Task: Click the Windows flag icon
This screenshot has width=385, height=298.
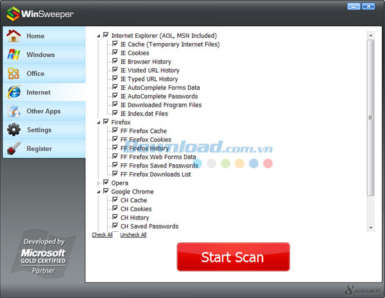Action: pos(13,55)
